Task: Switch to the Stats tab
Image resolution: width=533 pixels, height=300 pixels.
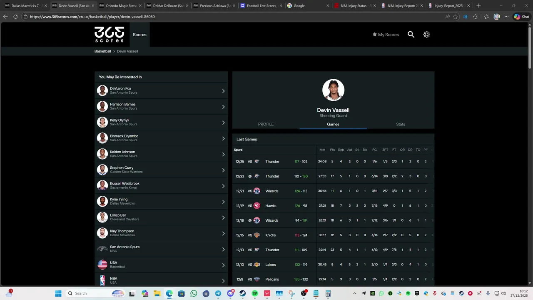Action: click(401, 124)
